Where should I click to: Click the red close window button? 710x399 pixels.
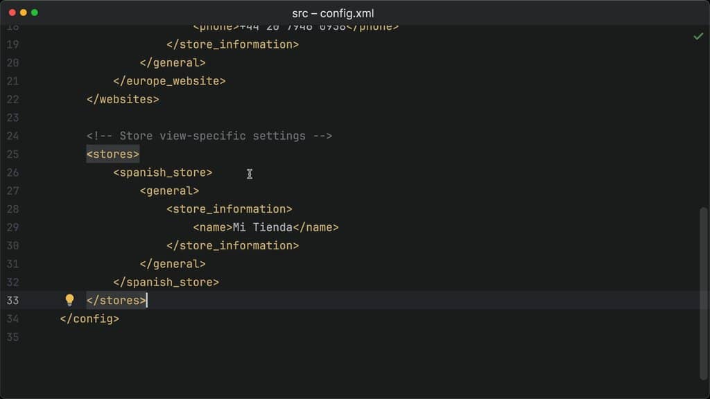tap(12, 12)
